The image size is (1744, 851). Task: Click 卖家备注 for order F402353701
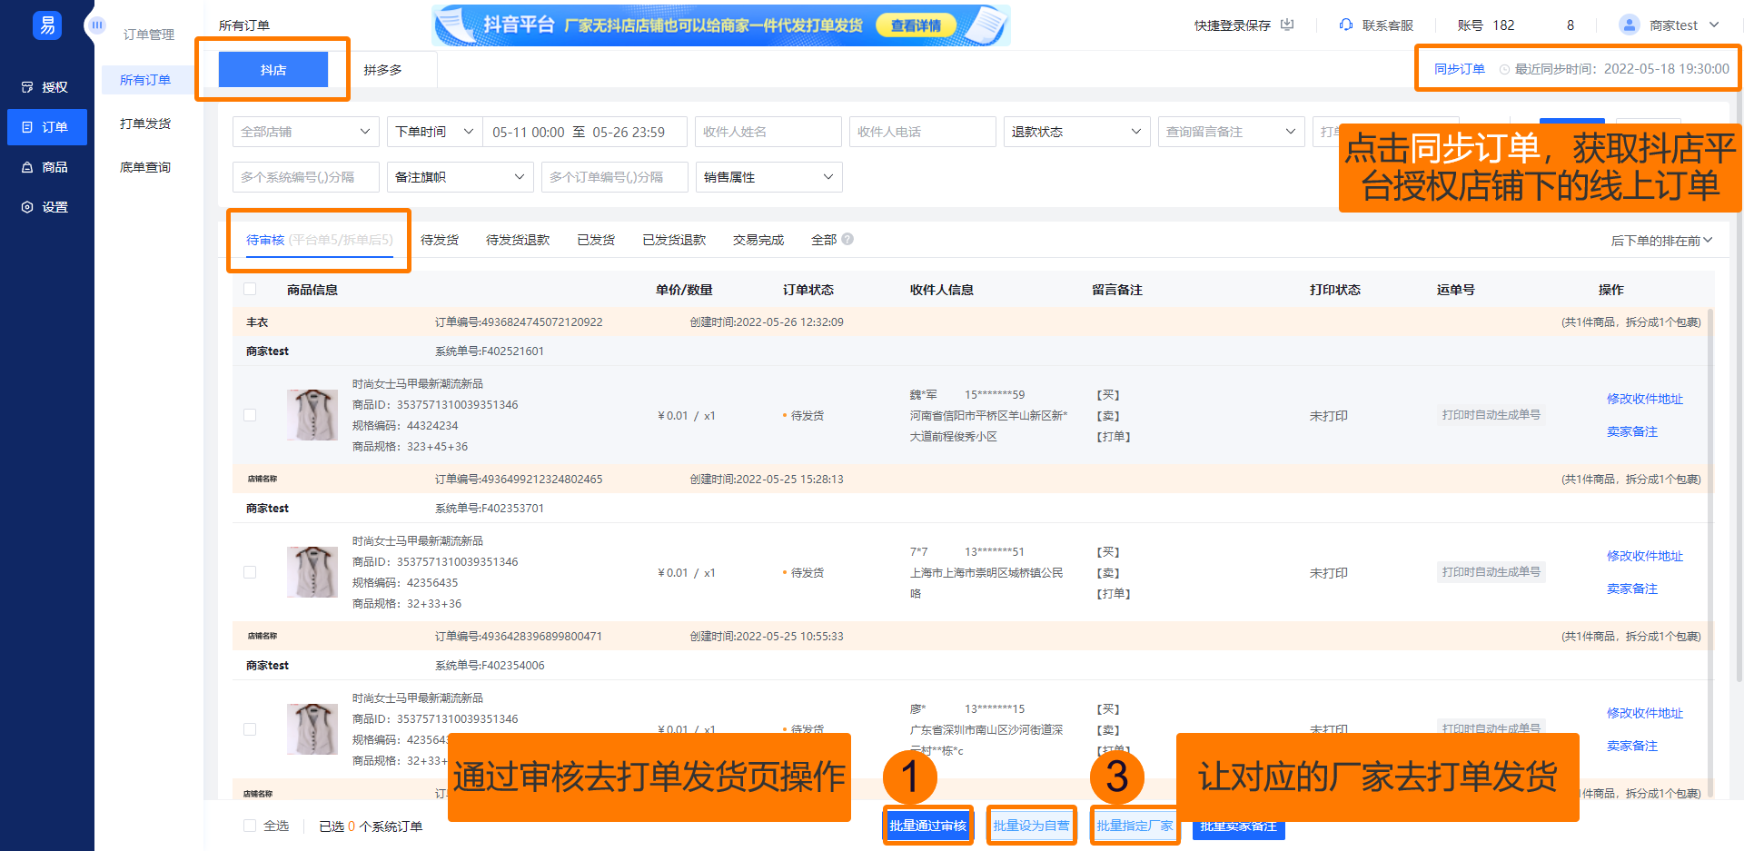1631,589
